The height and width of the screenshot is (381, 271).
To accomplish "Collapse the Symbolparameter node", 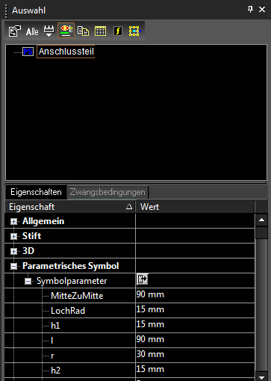I will coord(28,281).
